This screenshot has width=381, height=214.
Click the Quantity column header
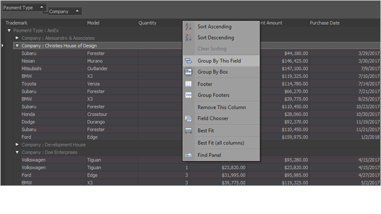click(160, 23)
